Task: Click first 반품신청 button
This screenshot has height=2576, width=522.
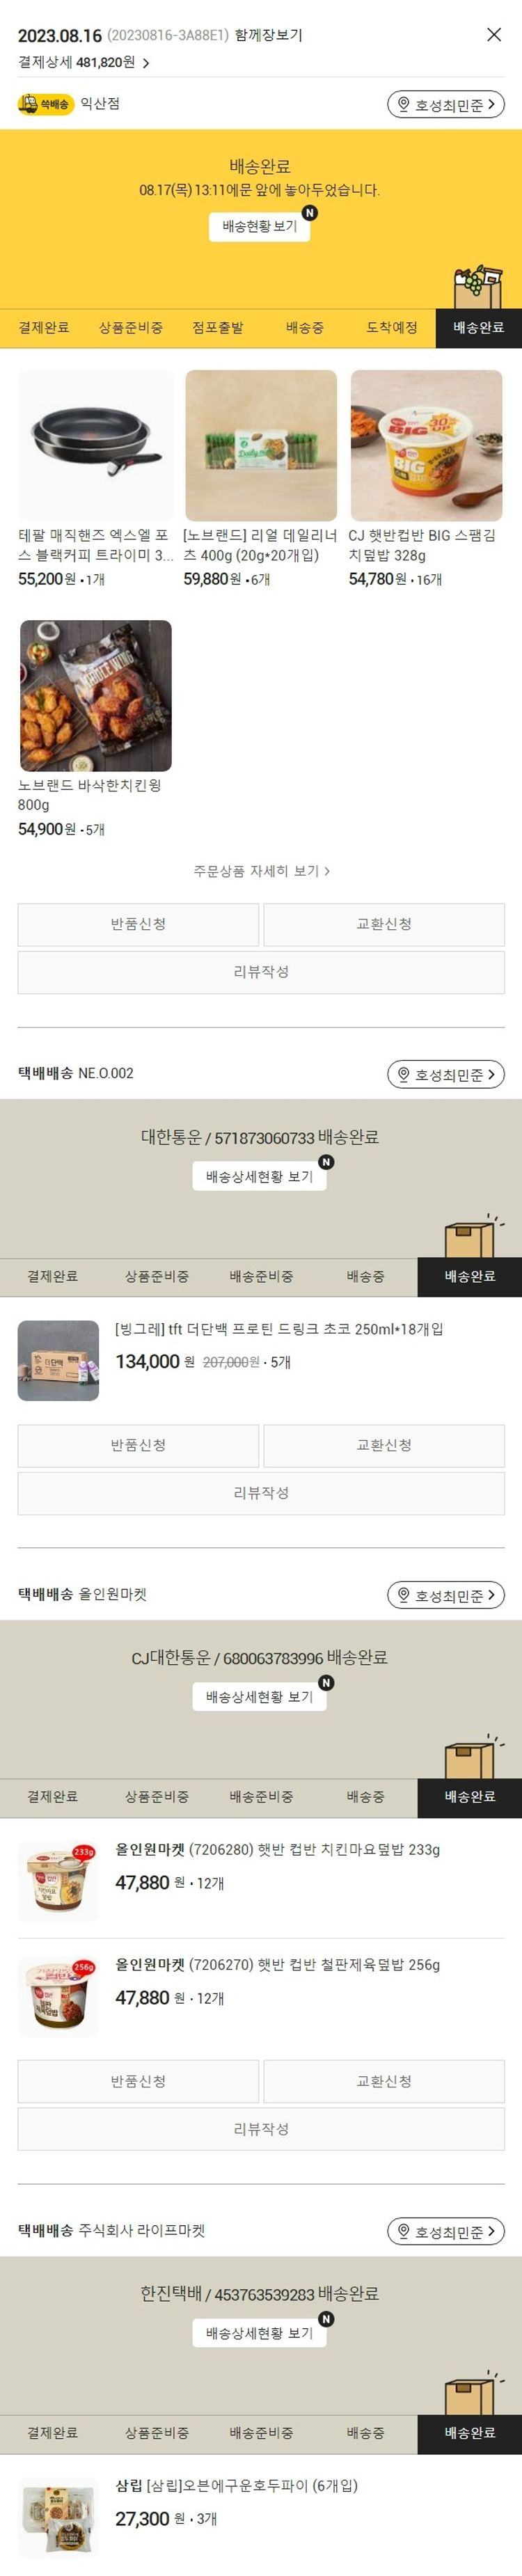Action: coord(138,925)
